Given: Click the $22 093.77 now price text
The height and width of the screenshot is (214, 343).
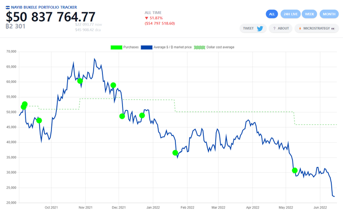Looking at the screenshot, I should 88,25.
